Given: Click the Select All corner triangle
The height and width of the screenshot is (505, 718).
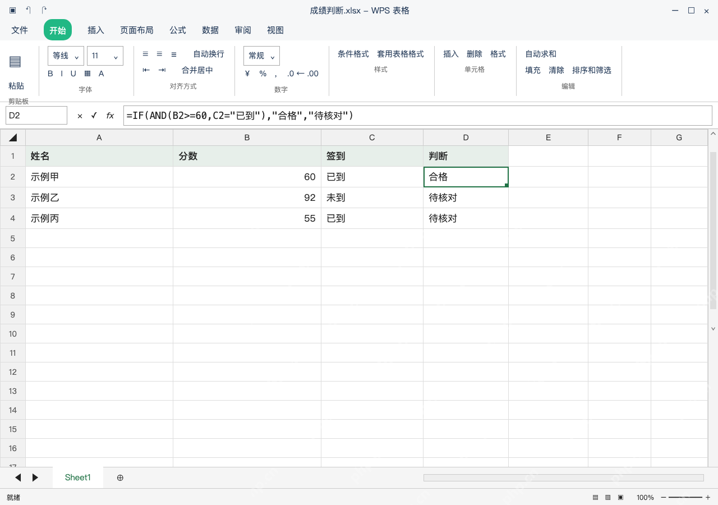Looking at the screenshot, I should coord(13,137).
